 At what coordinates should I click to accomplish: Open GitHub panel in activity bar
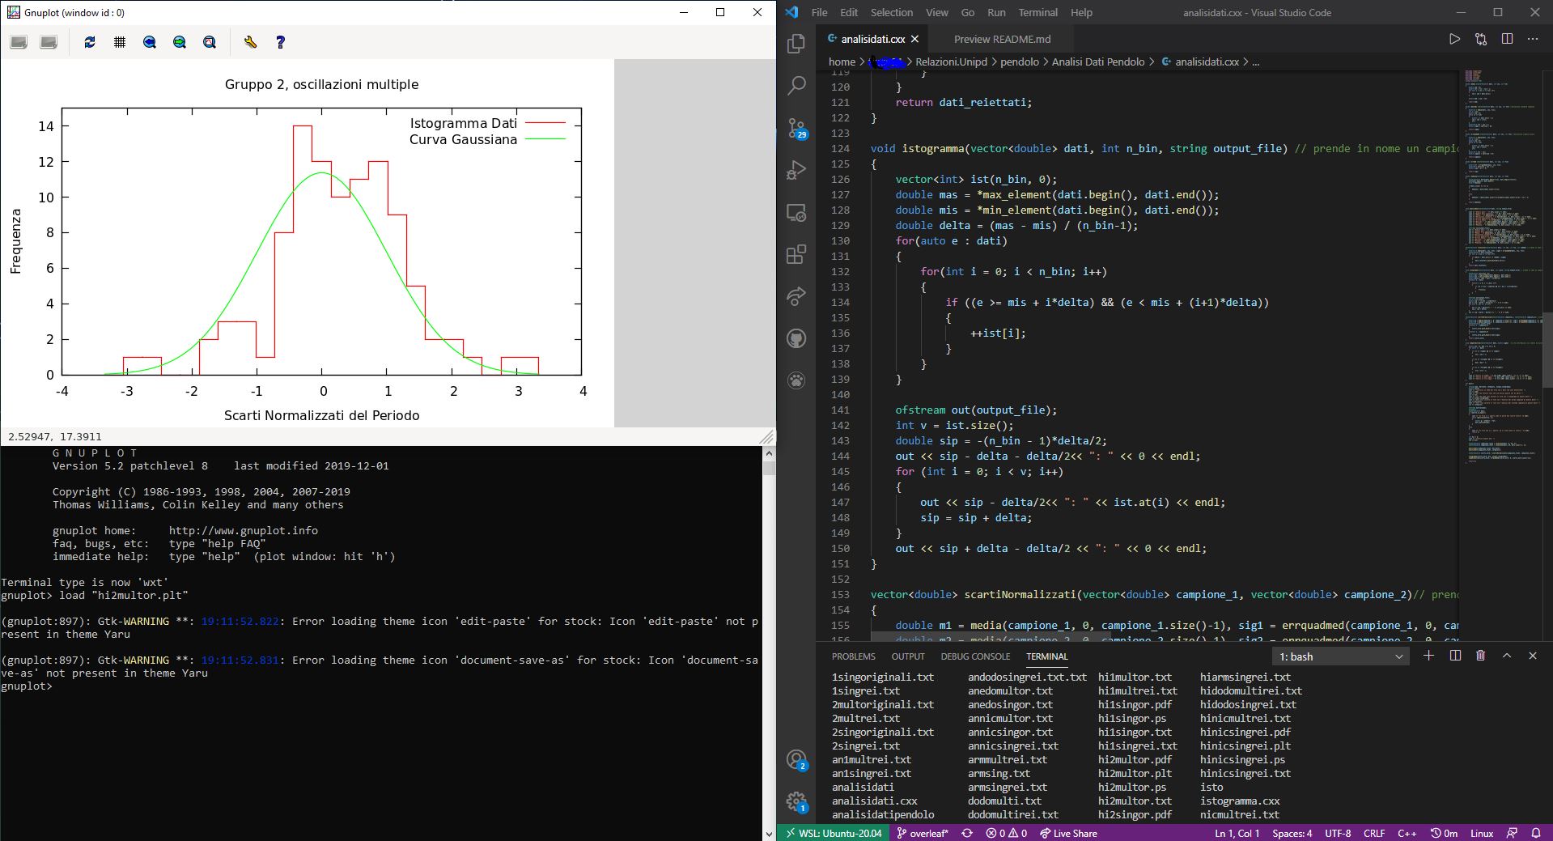(796, 338)
